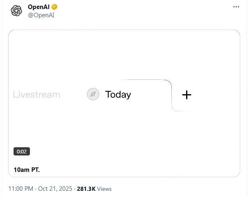Click the 281.3K view count

tap(86, 189)
